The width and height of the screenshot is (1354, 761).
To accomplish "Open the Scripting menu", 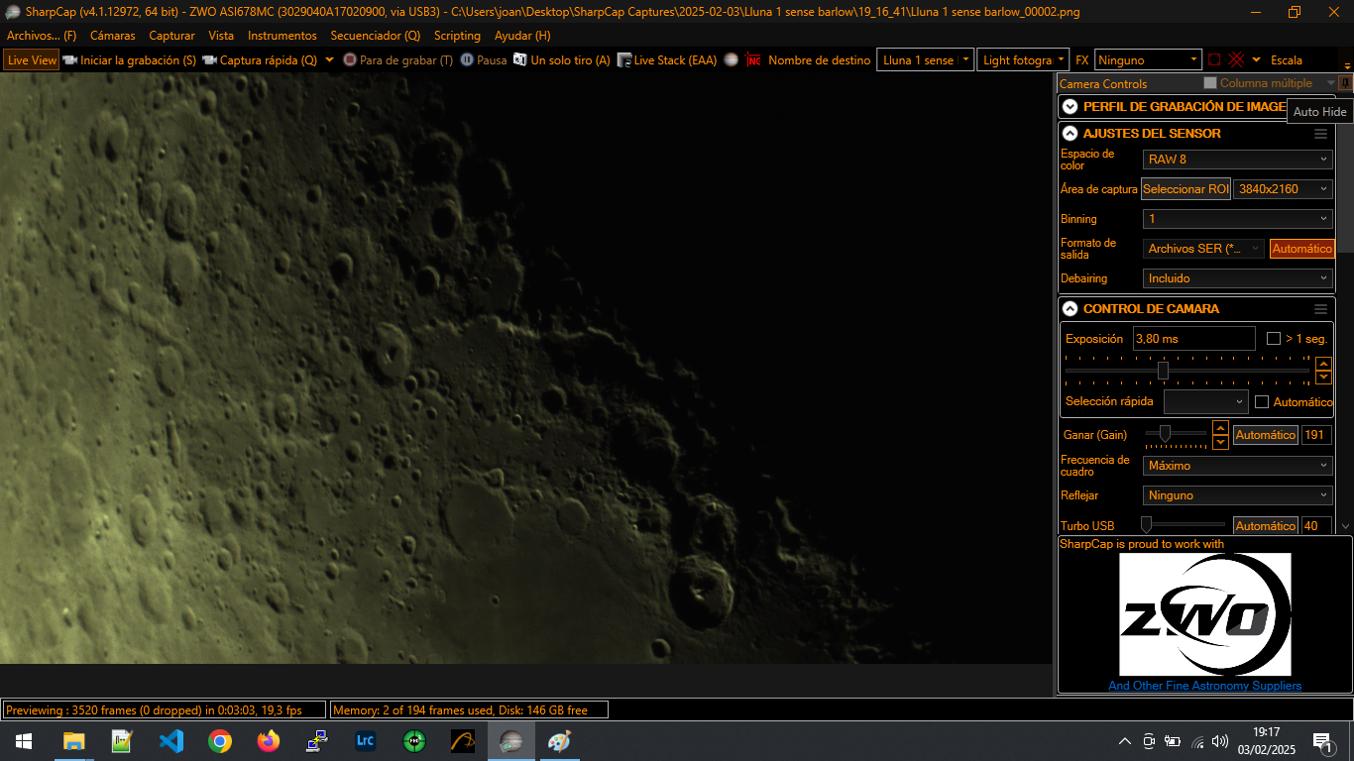I will pos(457,36).
